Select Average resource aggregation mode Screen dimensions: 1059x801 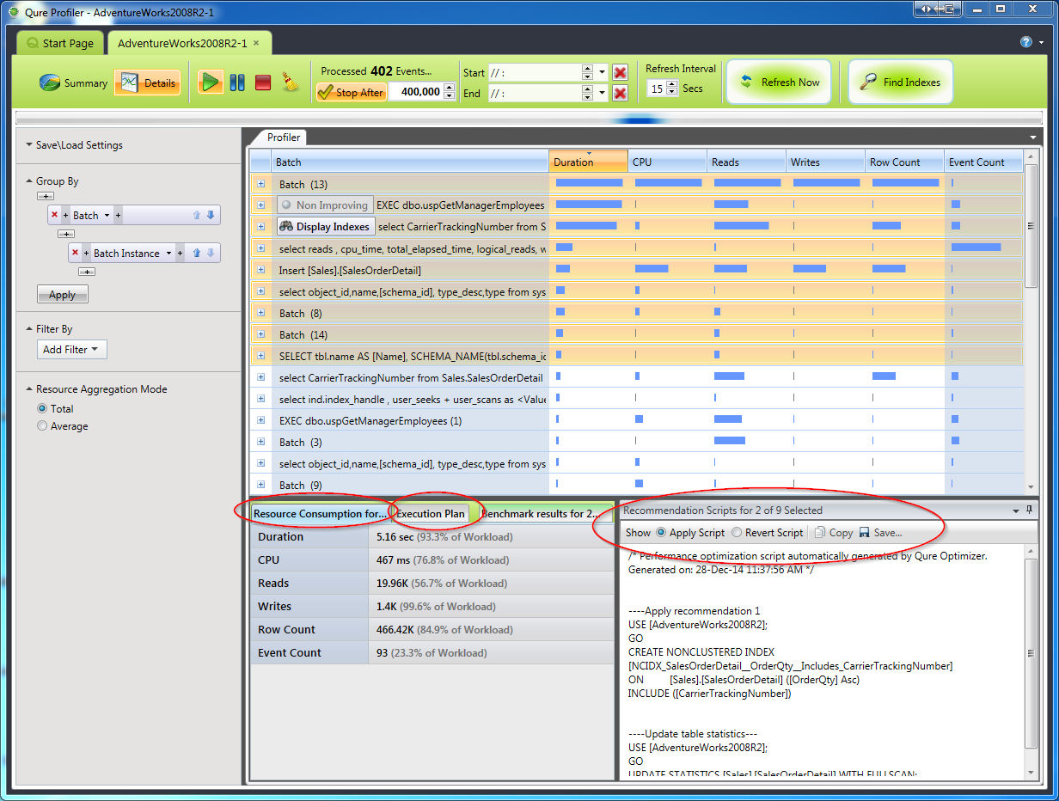pyautogui.click(x=42, y=426)
